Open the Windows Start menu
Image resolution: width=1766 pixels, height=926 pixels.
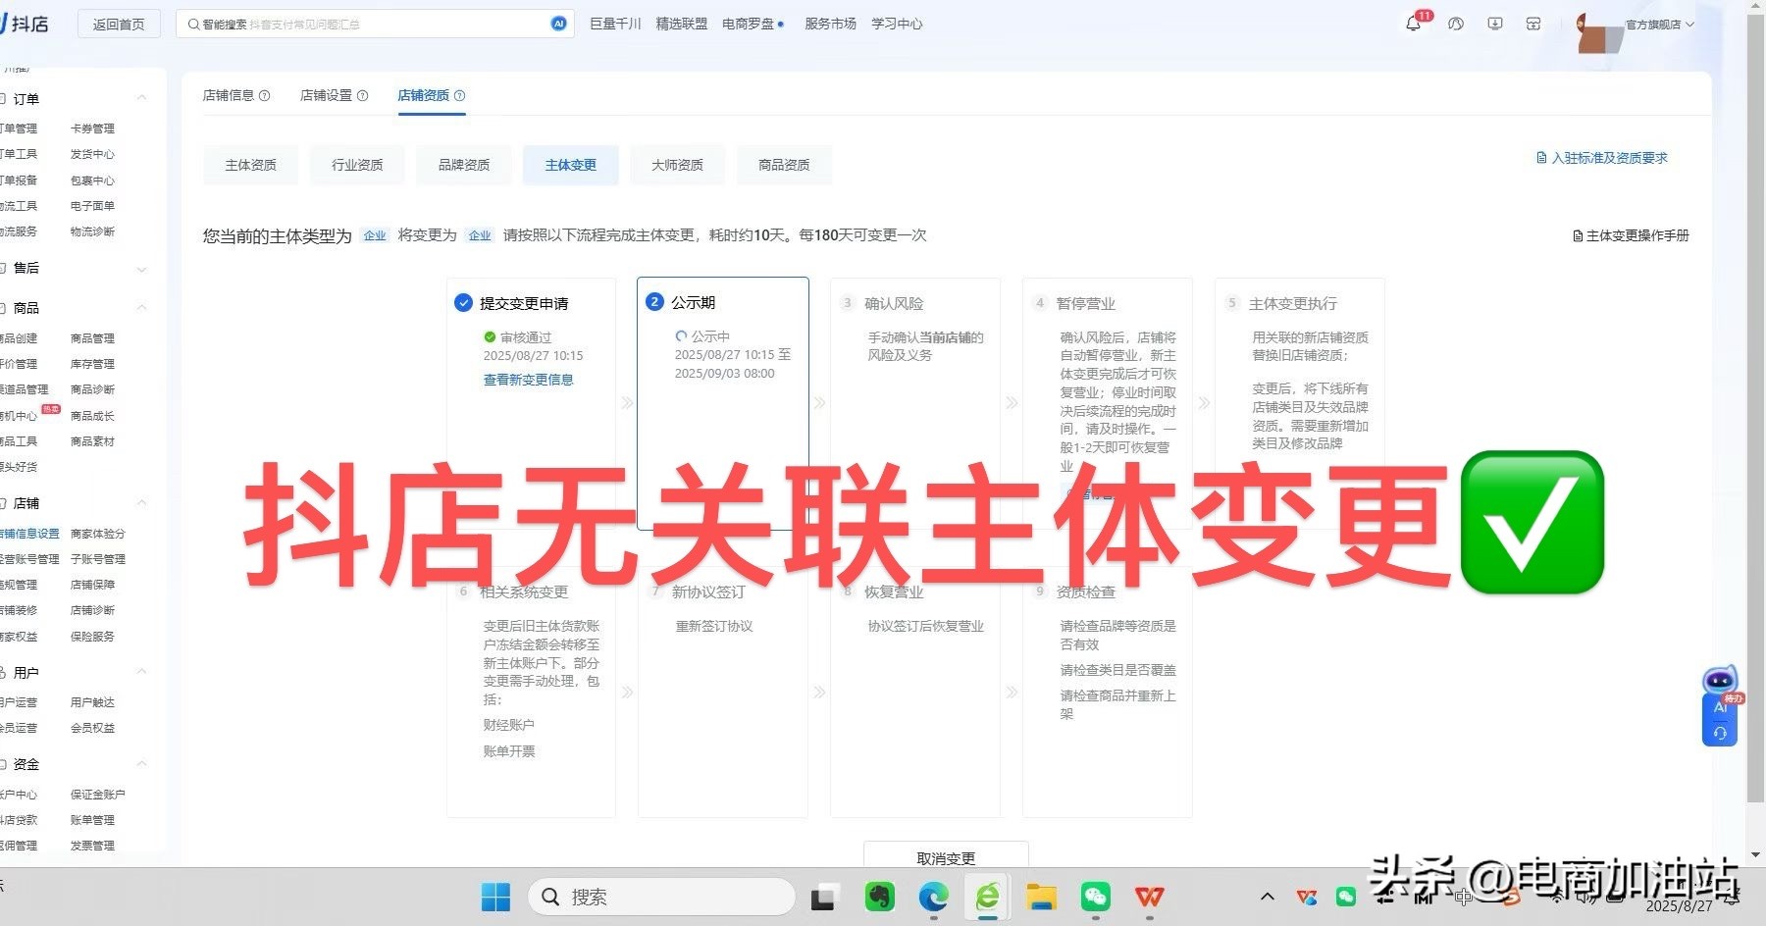pos(495,897)
